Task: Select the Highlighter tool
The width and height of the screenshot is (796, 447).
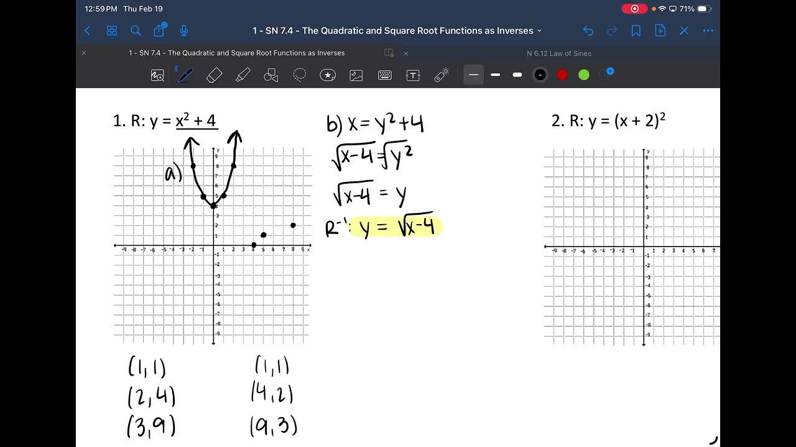Action: [243, 75]
